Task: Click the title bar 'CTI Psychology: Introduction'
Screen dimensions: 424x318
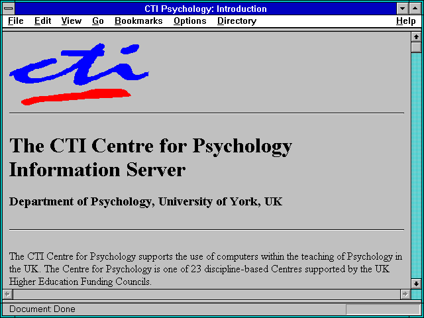Action: [205, 9]
